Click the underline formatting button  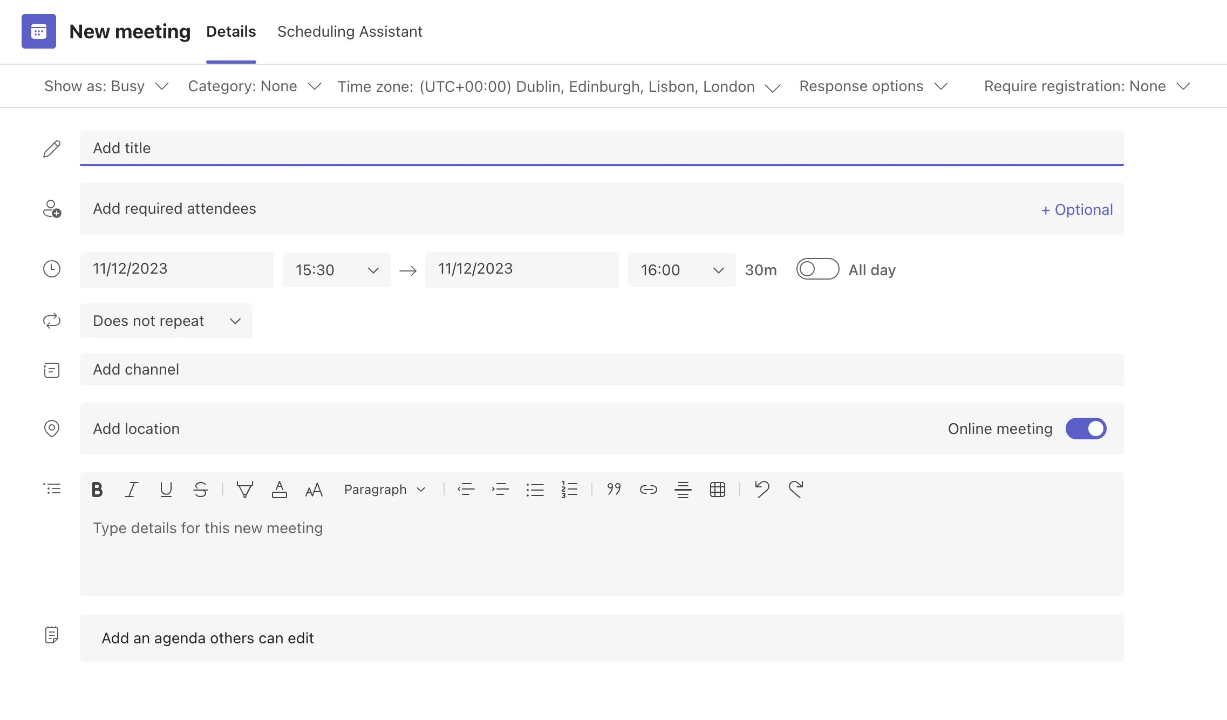(x=166, y=490)
